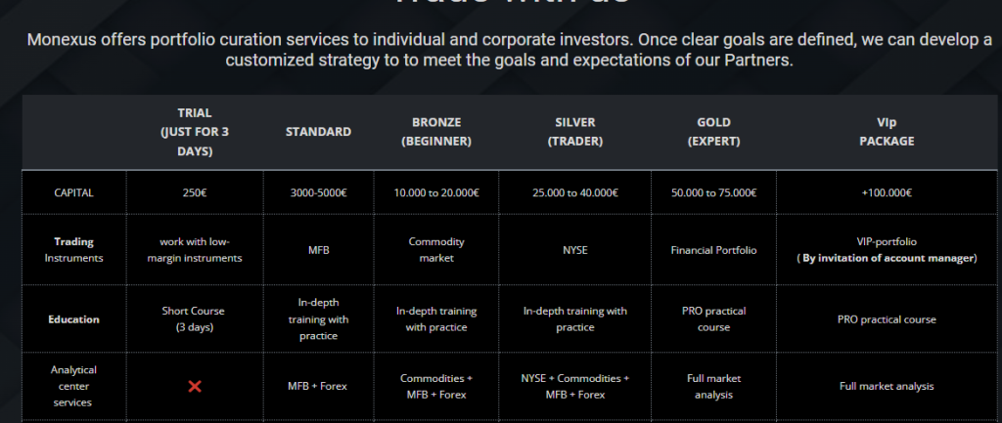Click the 250€ capital cell
The width and height of the screenshot is (1002, 423).
194,193
